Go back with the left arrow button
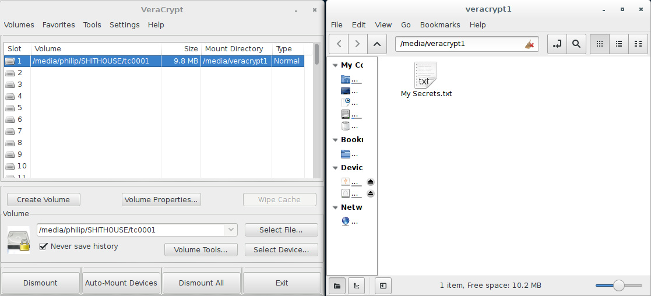This screenshot has width=651, height=296. tap(339, 44)
